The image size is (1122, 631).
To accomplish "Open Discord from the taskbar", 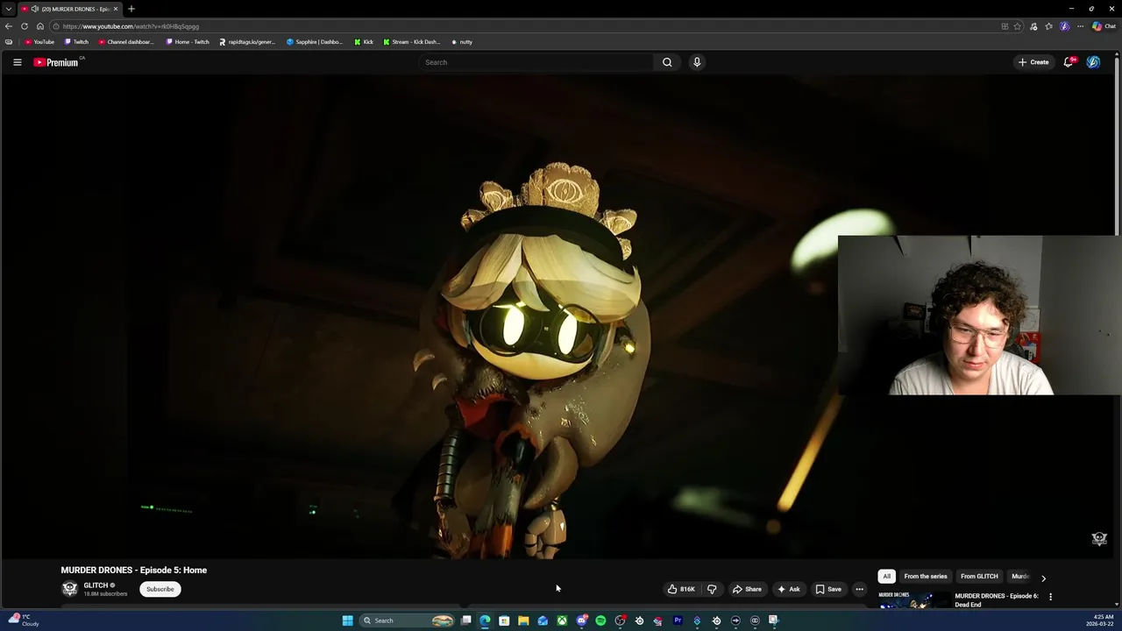I will 581,620.
